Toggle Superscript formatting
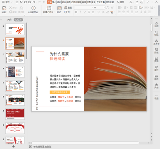This screenshot has width=160, height=149. click(x=99, y=12)
